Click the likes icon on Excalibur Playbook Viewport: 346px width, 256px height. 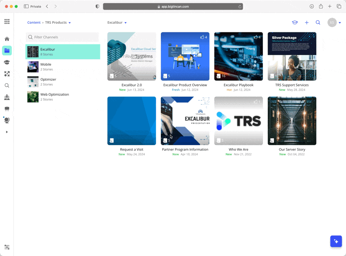click(x=256, y=37)
